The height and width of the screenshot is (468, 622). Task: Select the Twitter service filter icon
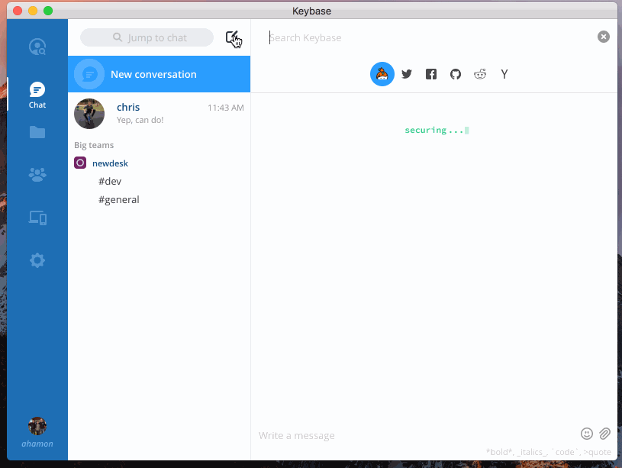407,74
